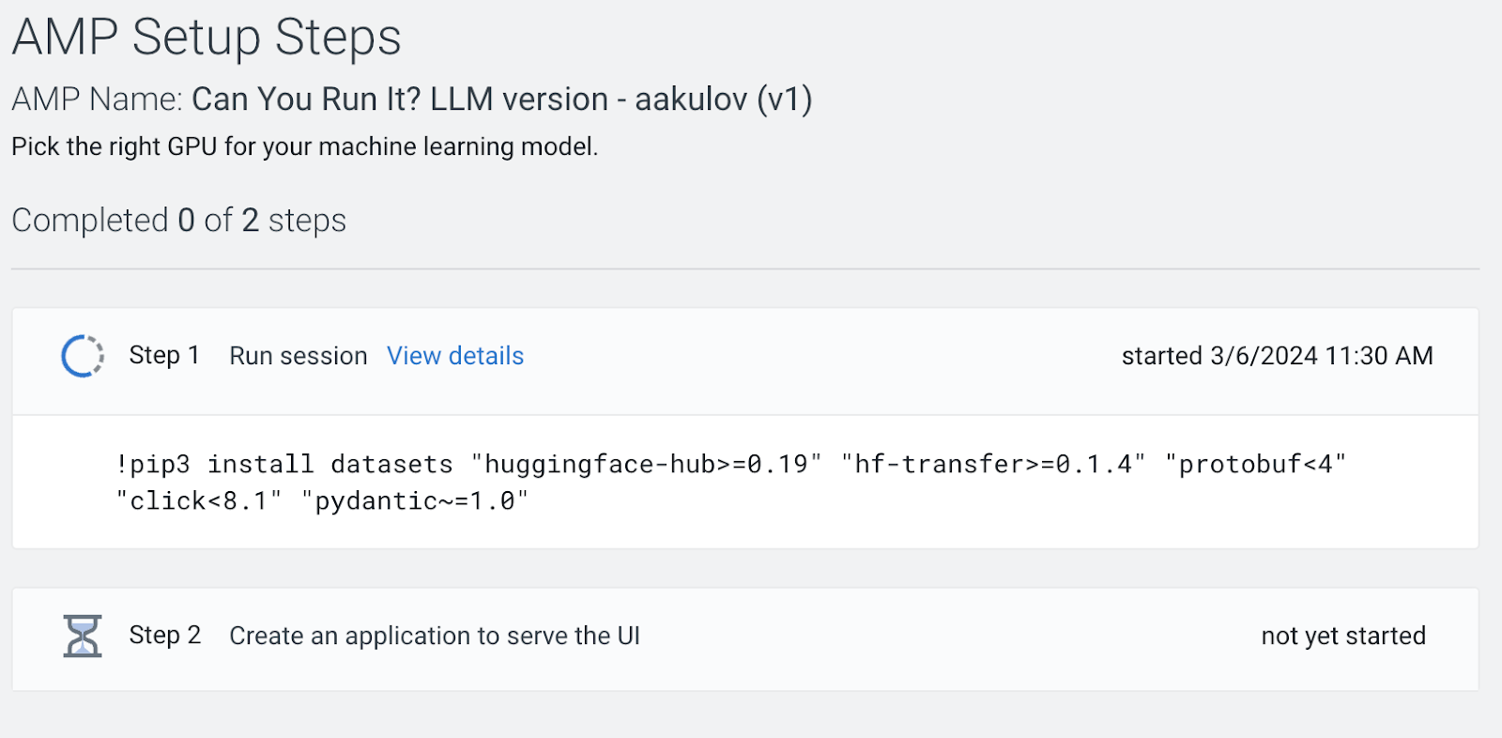This screenshot has width=1502, height=738.
Task: Click the "not yet started" status text
Action: click(1343, 636)
